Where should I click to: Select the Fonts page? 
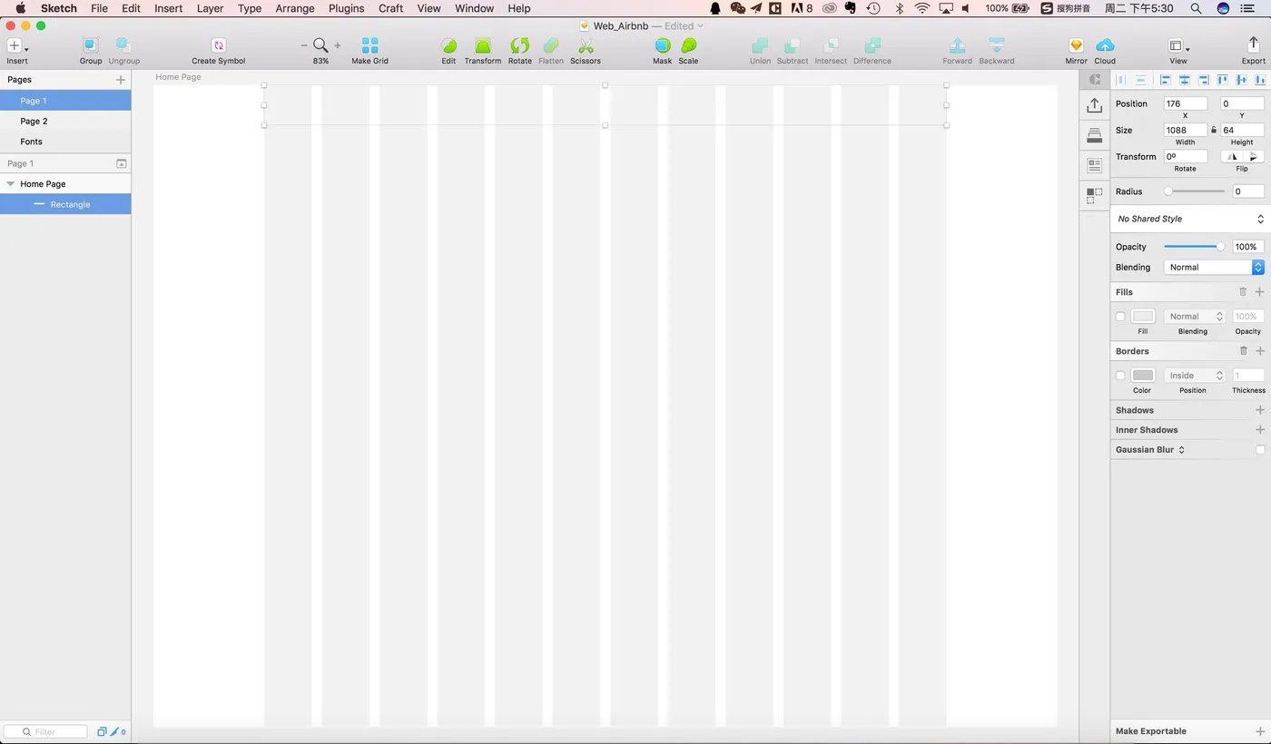tap(65, 142)
